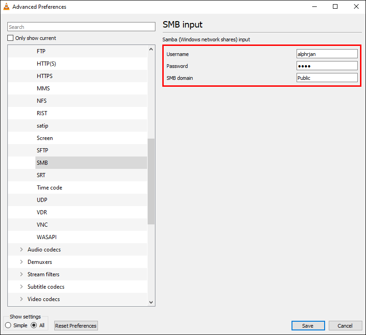The height and width of the screenshot is (335, 366).
Task: Expand the Video codecs tree node
Action: (x=22, y=299)
